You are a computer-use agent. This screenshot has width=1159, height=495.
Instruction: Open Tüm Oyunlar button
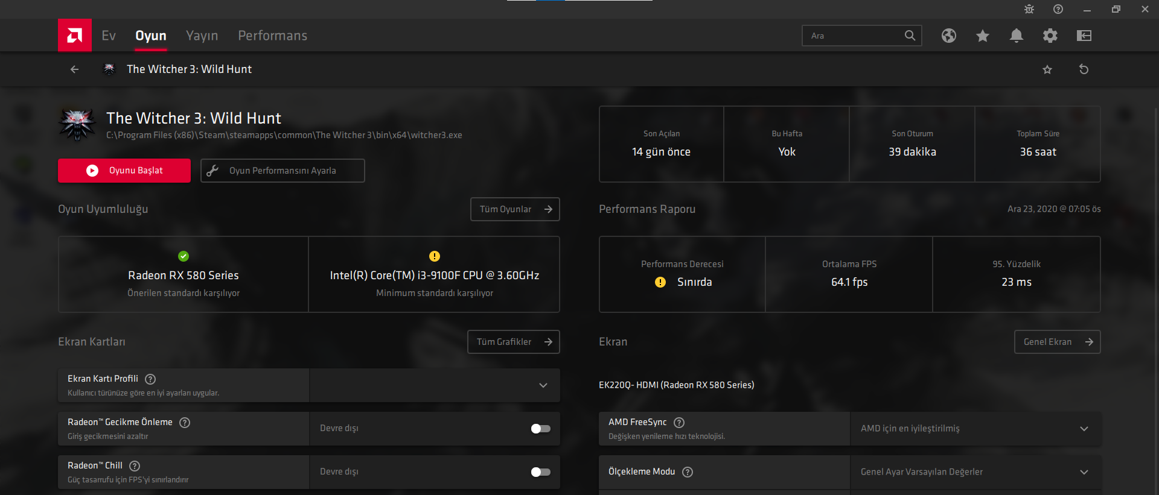[x=515, y=209]
